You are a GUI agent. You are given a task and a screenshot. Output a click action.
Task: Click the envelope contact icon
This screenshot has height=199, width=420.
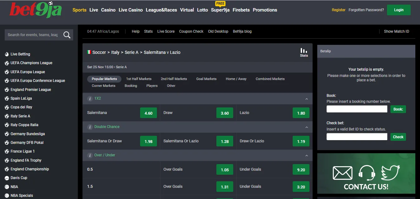point(342,173)
